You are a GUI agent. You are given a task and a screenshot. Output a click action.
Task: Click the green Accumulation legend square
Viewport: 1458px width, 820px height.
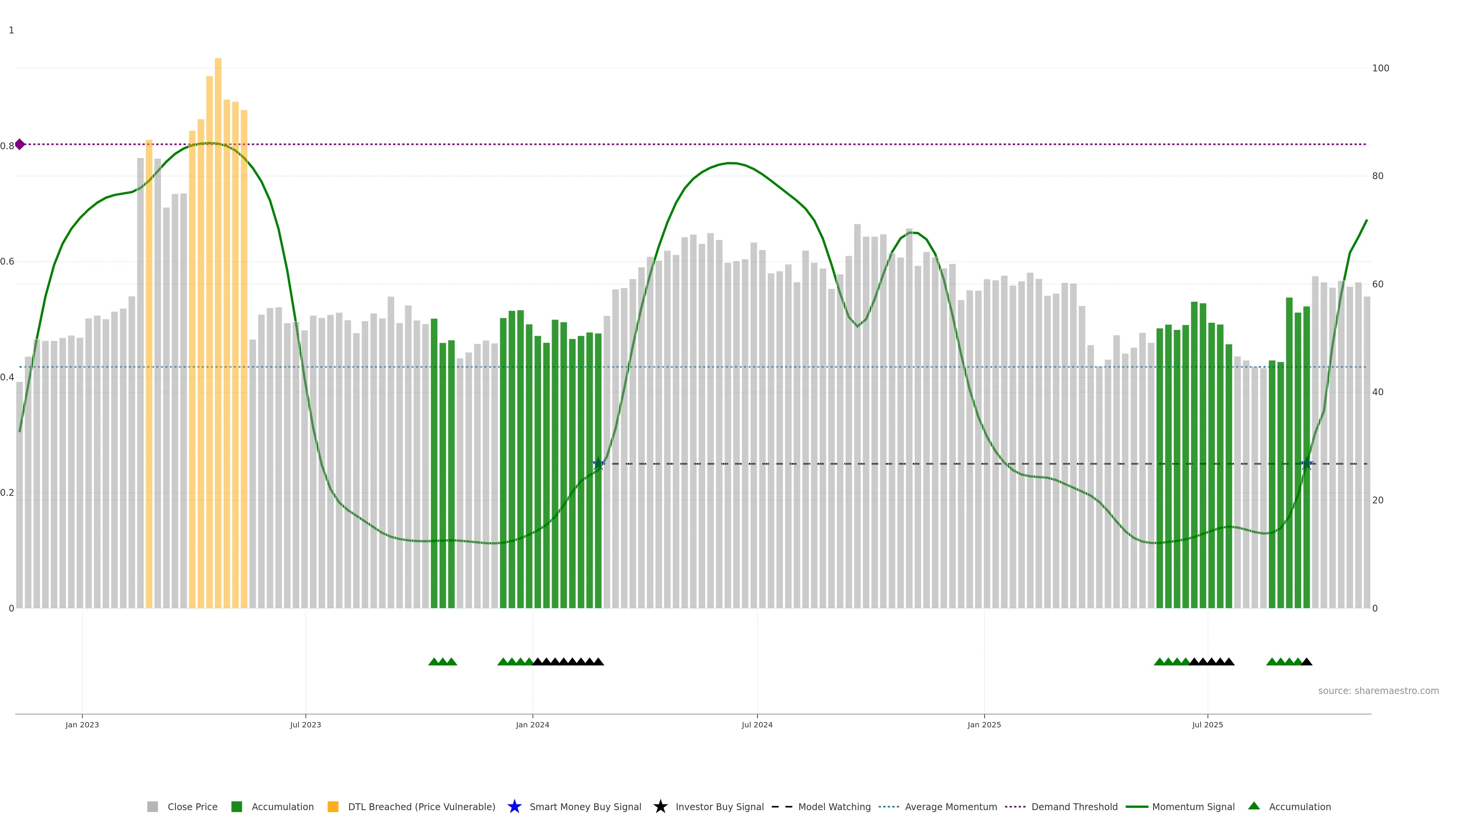[x=237, y=806]
